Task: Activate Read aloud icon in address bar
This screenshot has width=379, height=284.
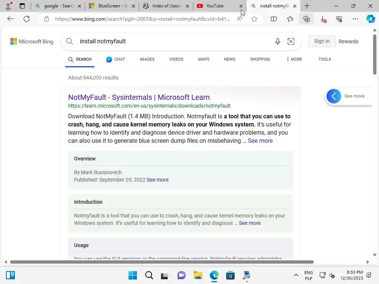Action: (239, 19)
